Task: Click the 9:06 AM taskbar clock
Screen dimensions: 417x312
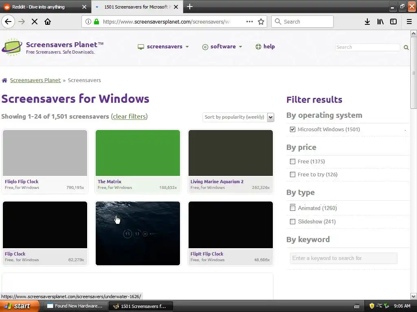Action: tap(402, 306)
